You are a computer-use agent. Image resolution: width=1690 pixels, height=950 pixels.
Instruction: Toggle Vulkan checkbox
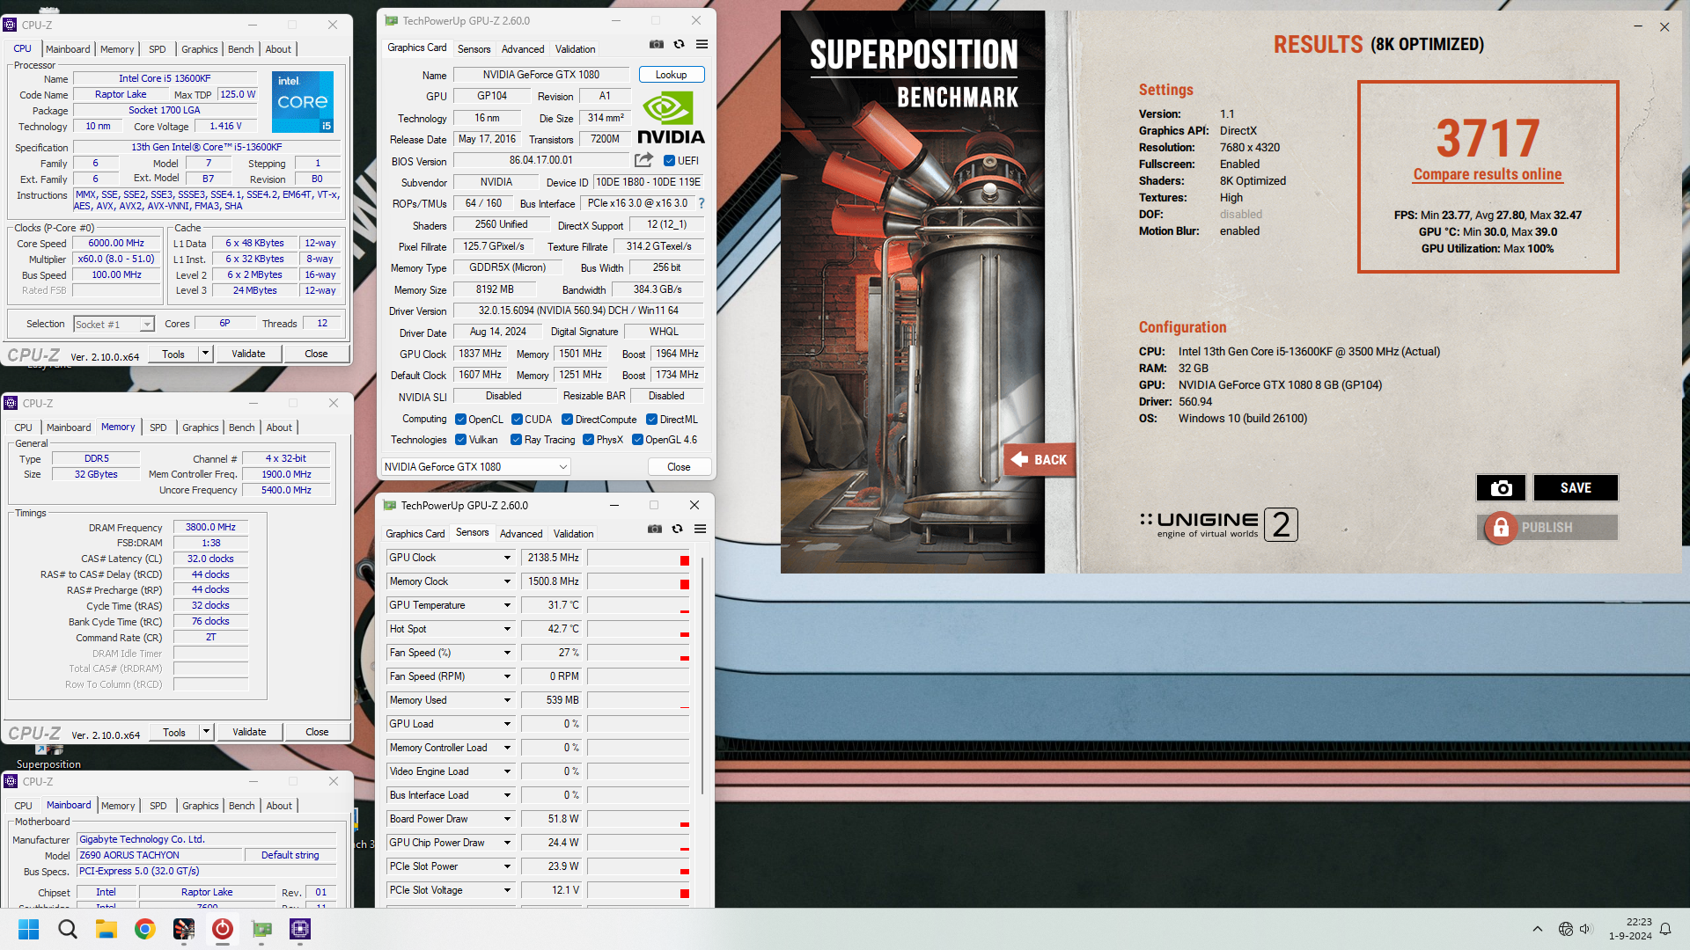pos(460,440)
